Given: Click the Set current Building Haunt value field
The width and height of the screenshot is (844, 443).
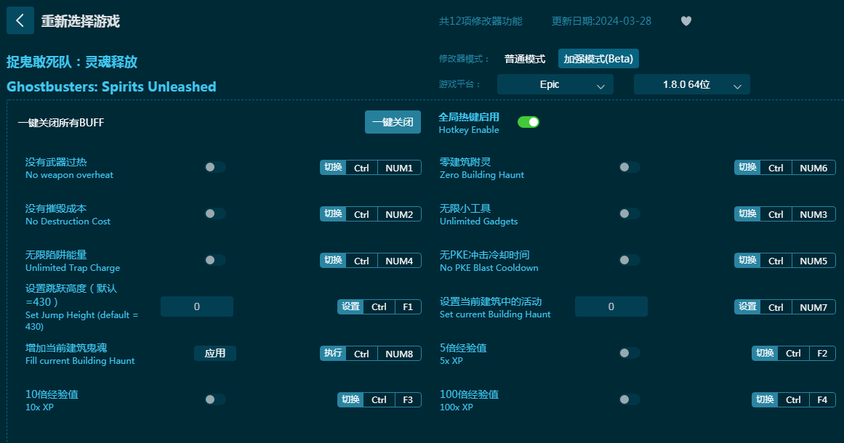Looking at the screenshot, I should (611, 306).
